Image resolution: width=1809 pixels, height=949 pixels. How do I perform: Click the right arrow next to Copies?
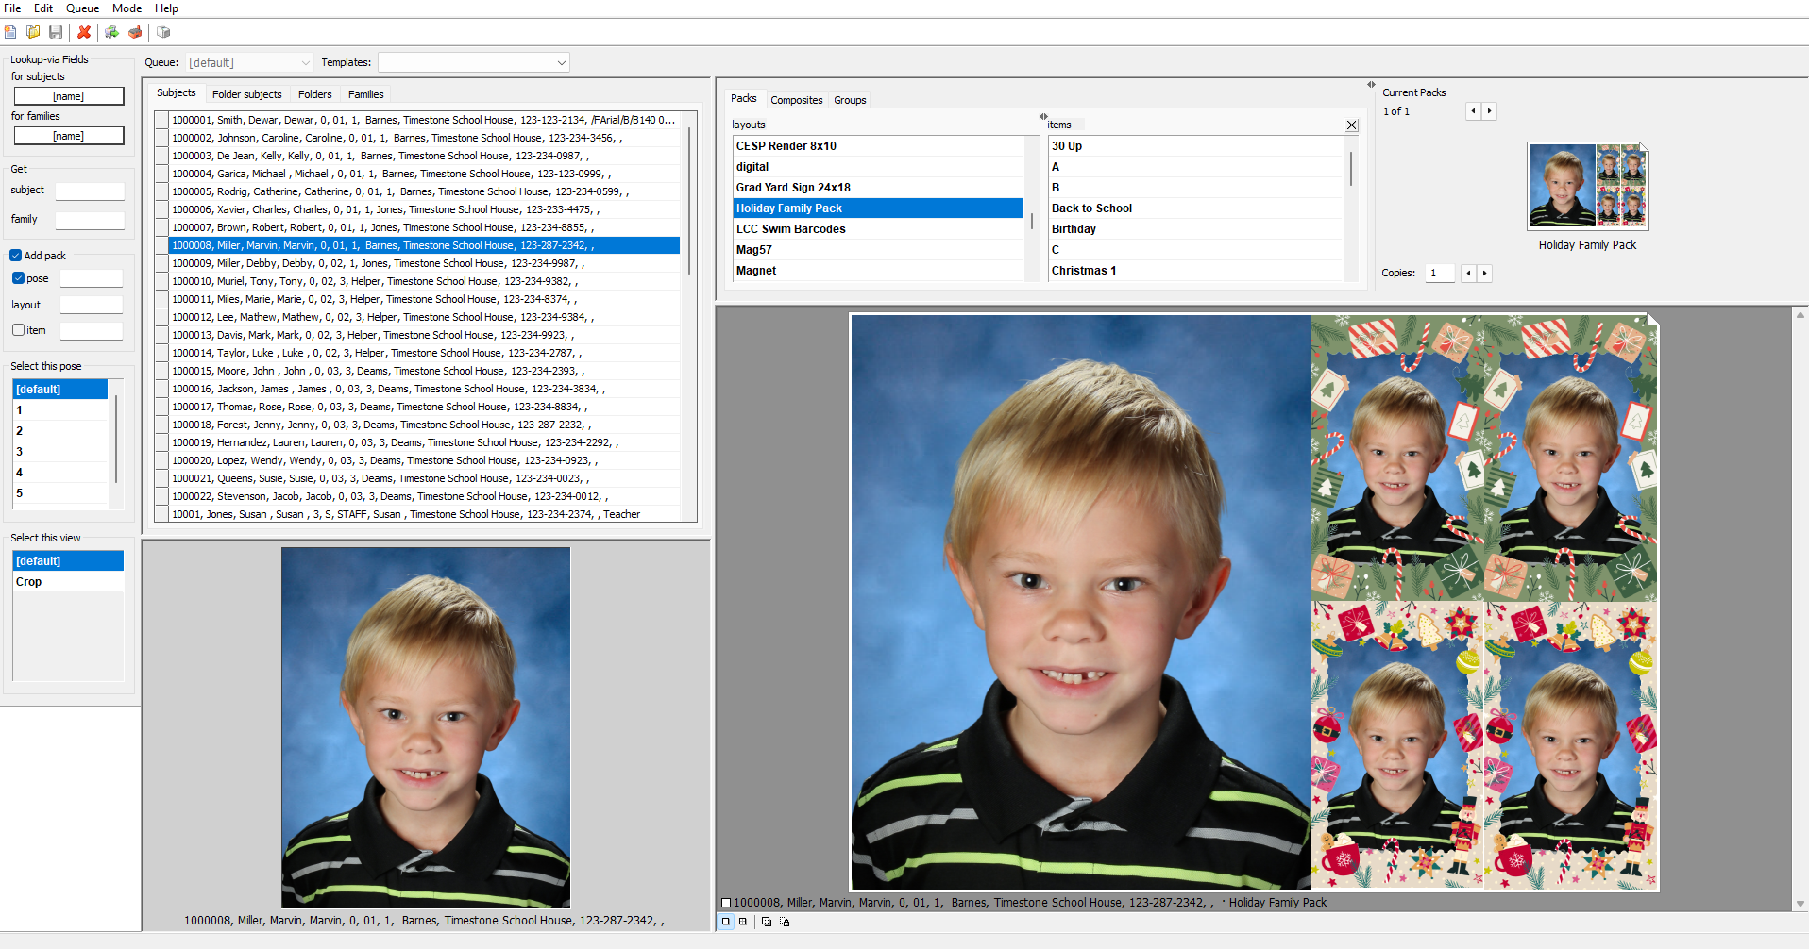(x=1485, y=273)
